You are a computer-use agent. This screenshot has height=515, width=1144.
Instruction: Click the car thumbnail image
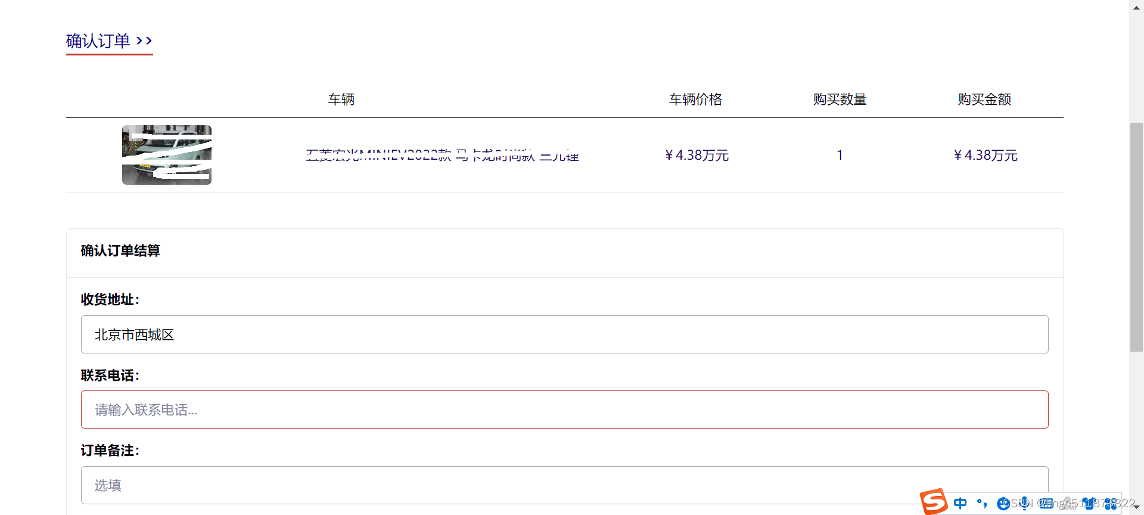[x=167, y=155]
